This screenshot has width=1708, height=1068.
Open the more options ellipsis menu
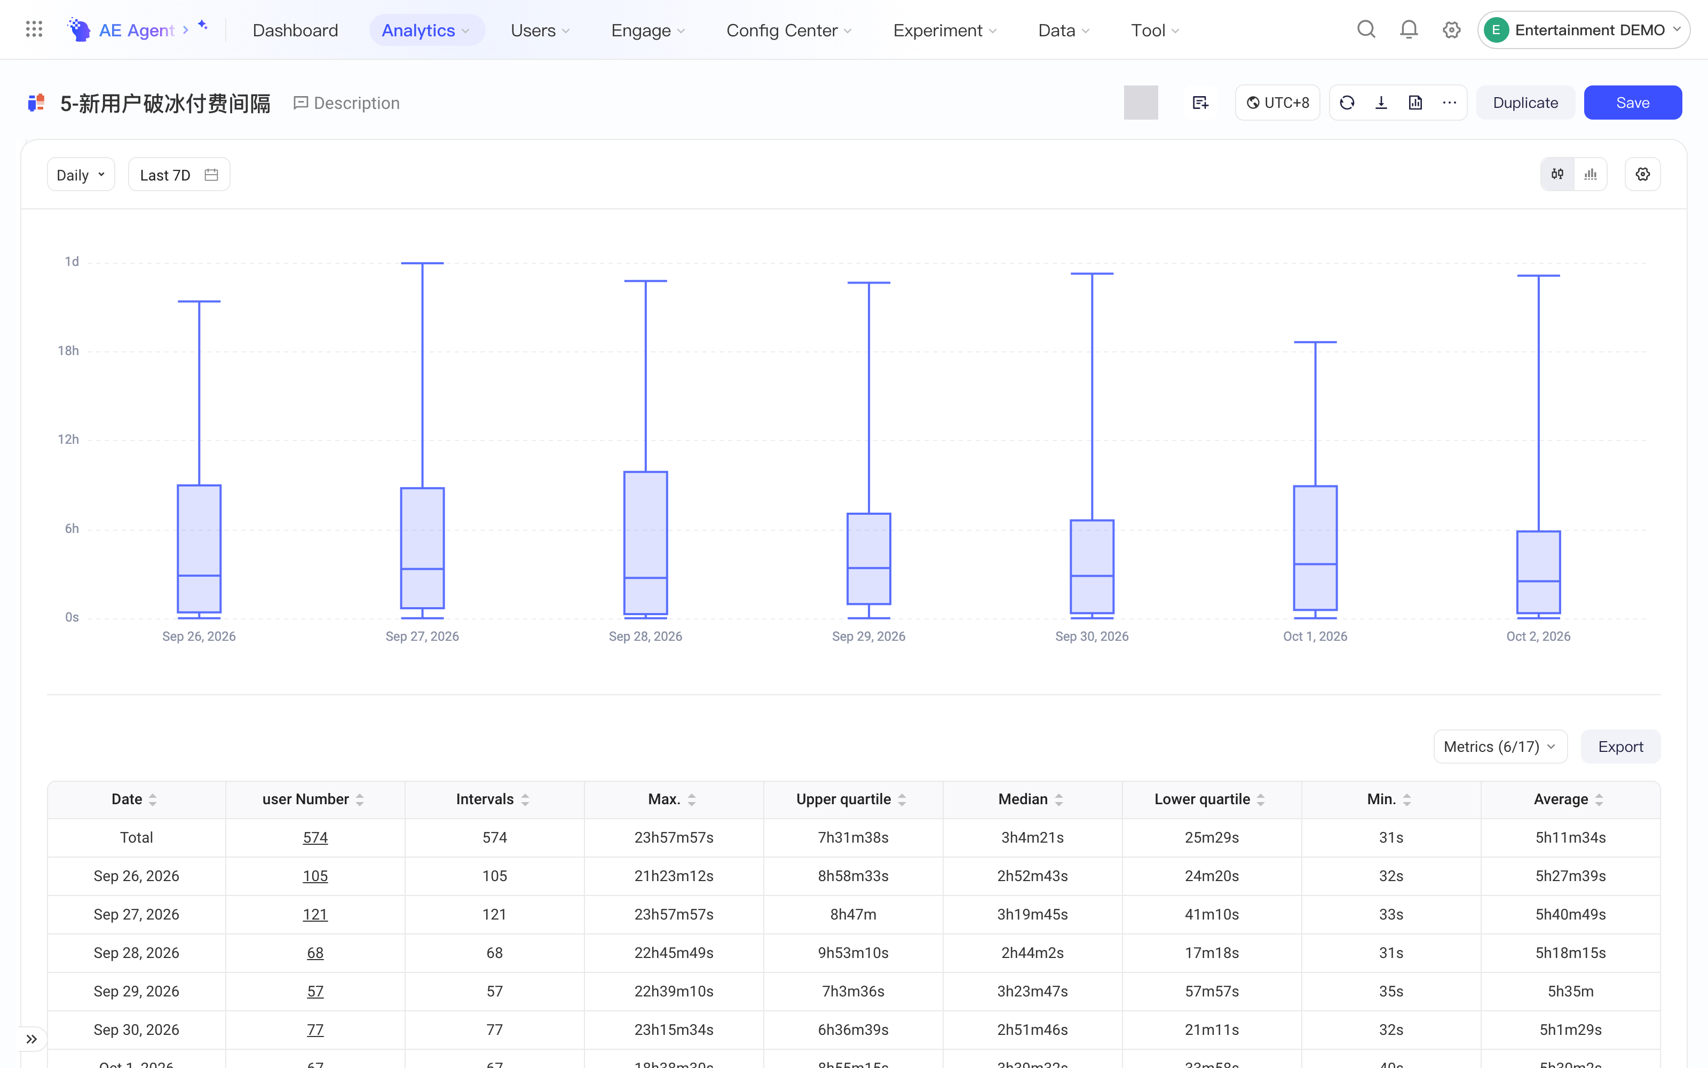click(1449, 103)
